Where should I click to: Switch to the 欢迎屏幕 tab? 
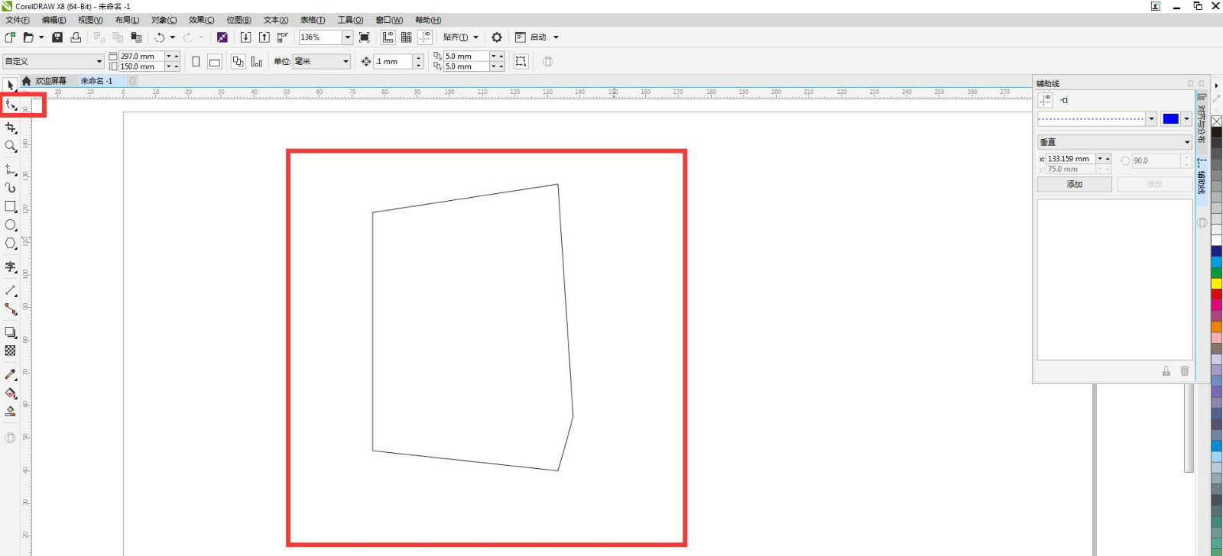(50, 81)
